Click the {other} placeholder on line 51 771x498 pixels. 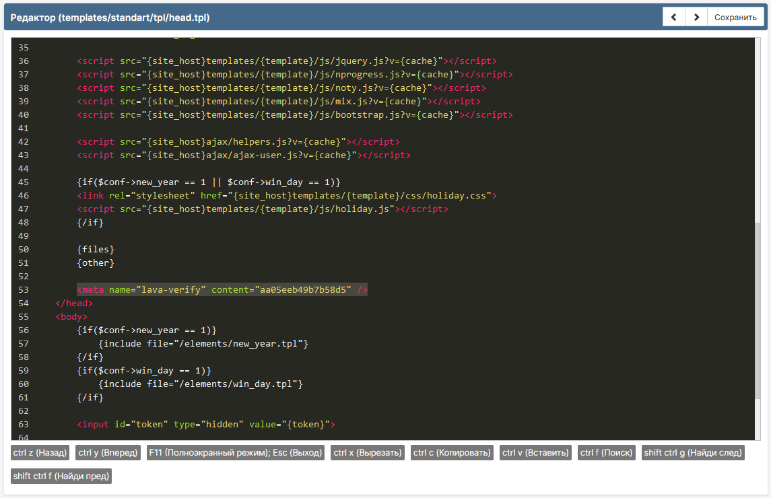96,262
